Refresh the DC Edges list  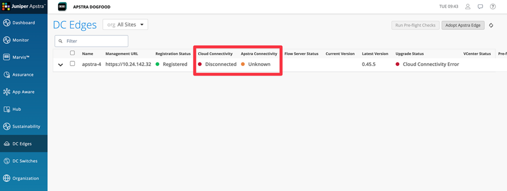[x=491, y=26]
